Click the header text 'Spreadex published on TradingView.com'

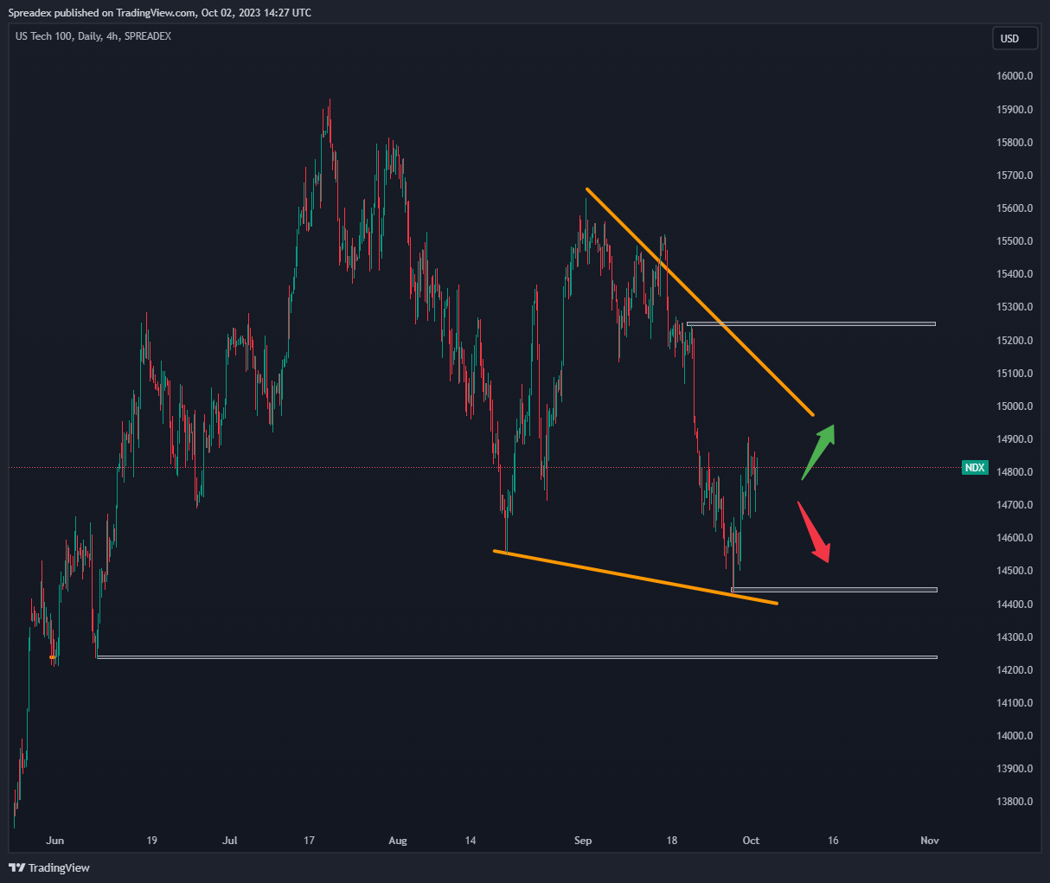coord(102,13)
